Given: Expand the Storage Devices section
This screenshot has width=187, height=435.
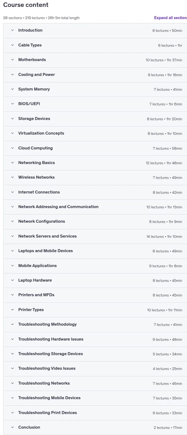Looking at the screenshot, I should pyautogui.click(x=95, y=119).
